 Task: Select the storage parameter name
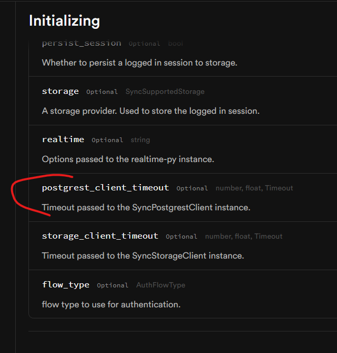click(x=60, y=91)
